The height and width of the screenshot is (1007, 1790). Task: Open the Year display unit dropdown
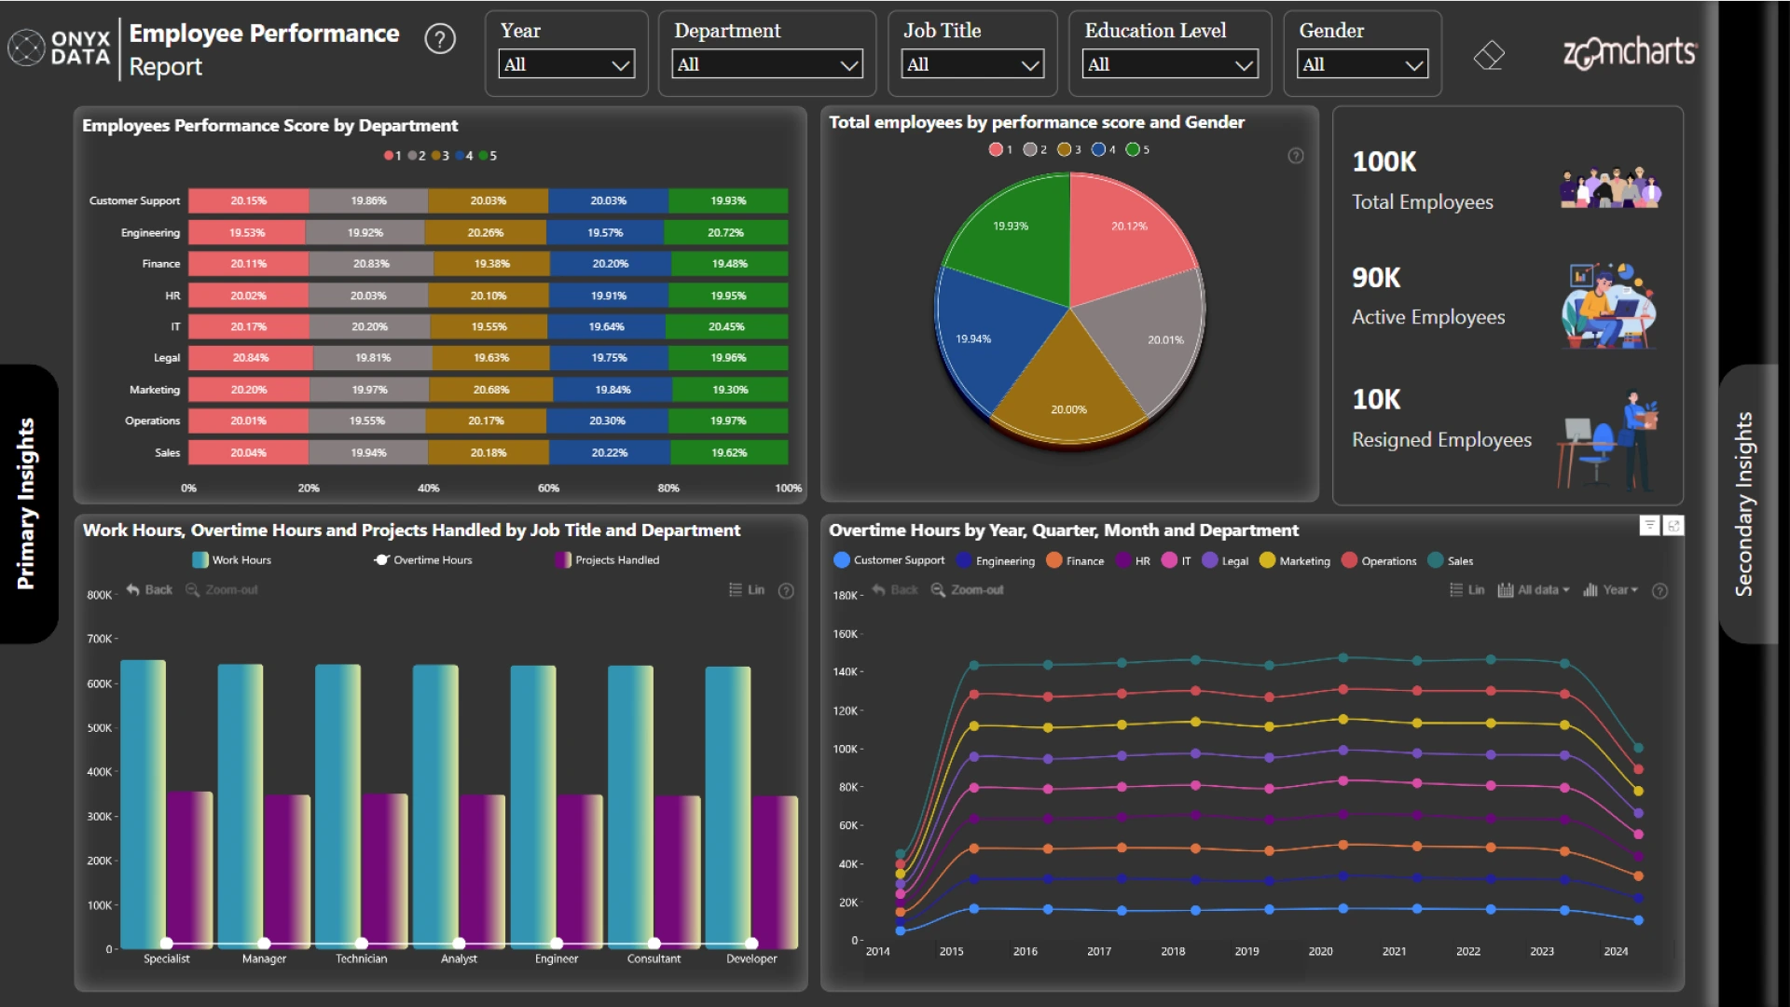tap(1610, 589)
